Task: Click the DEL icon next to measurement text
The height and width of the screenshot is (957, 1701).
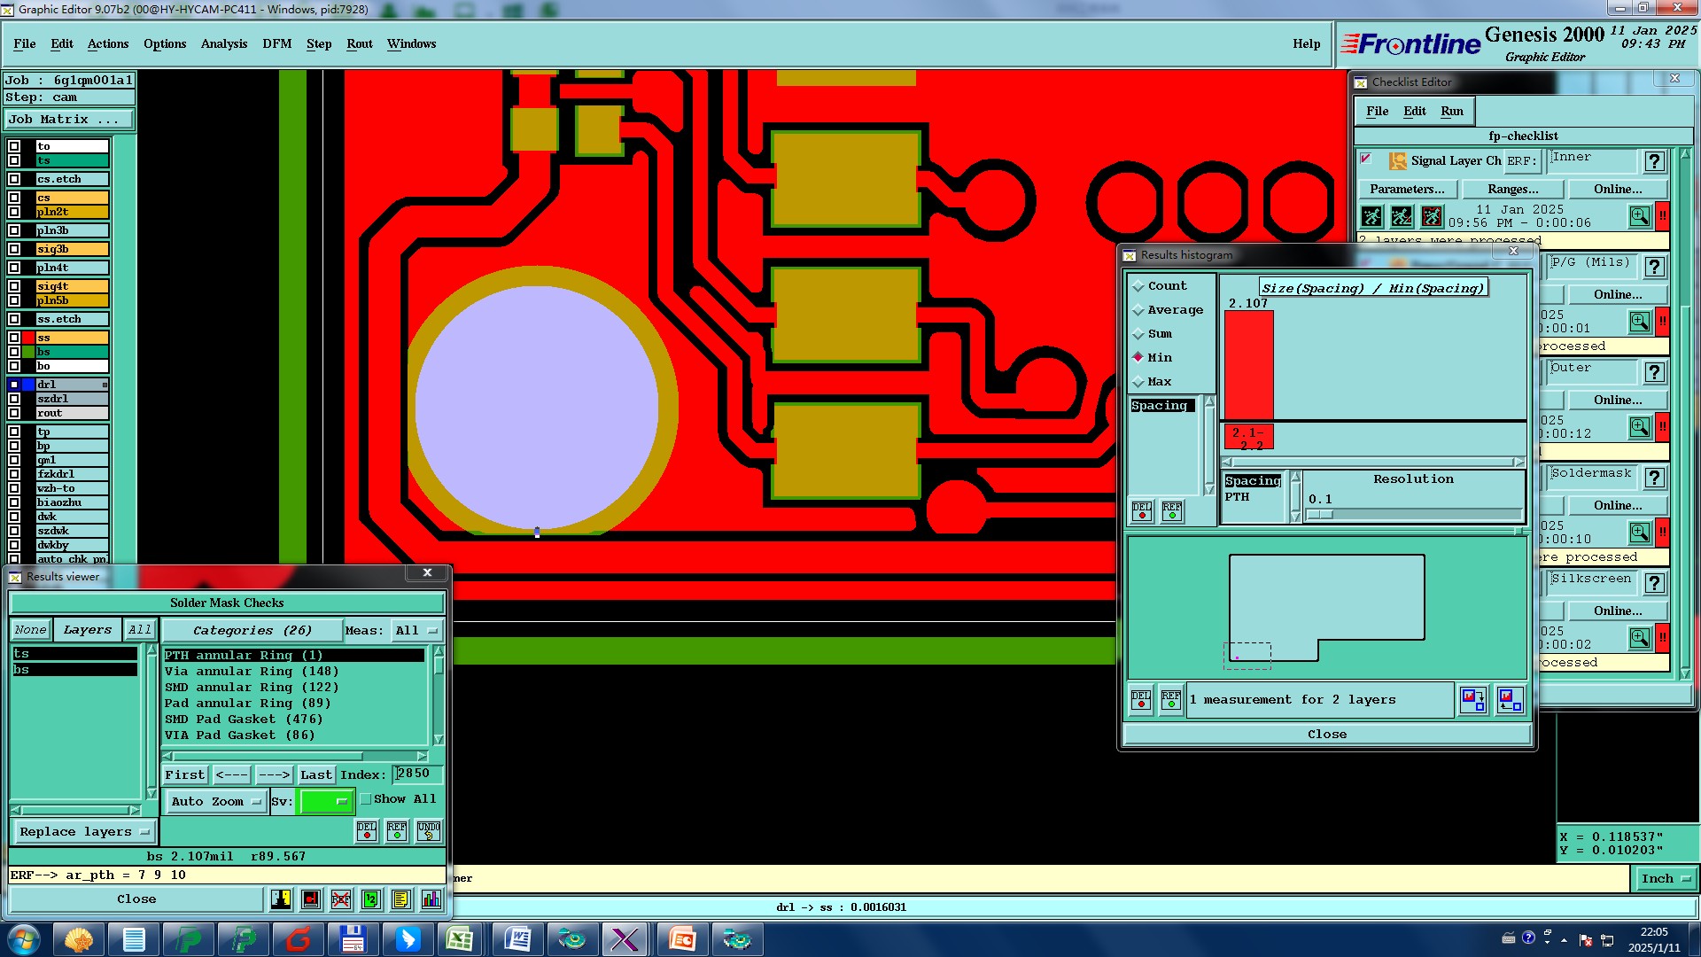Action: coord(1141,700)
